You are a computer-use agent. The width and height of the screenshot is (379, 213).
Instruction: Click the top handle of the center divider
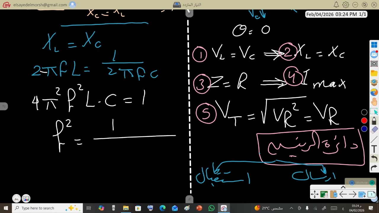click(189, 13)
